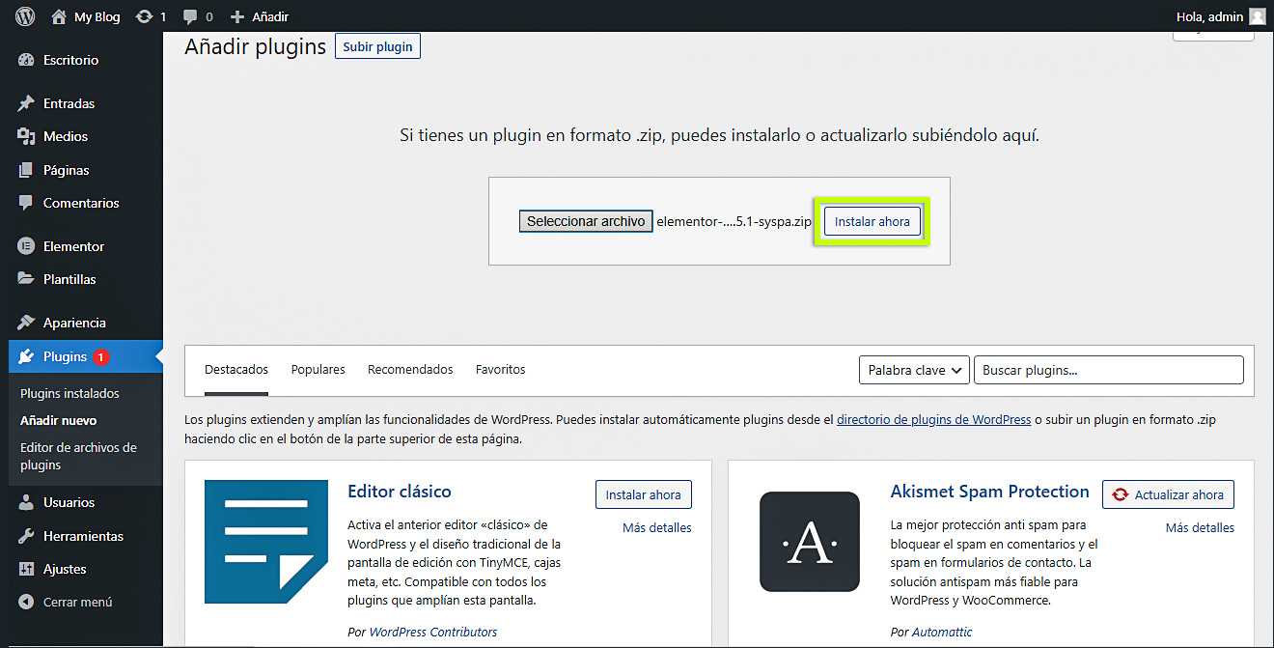Go to Medios library in sidebar
The width and height of the screenshot is (1274, 648).
point(65,136)
